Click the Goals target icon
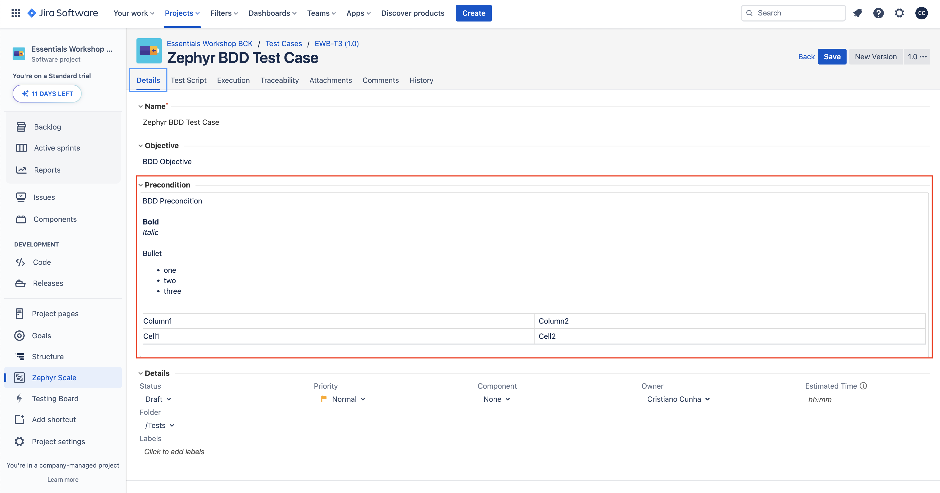 tap(19, 335)
